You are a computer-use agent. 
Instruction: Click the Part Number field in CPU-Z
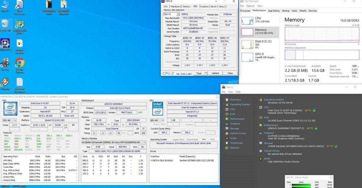click(193, 28)
